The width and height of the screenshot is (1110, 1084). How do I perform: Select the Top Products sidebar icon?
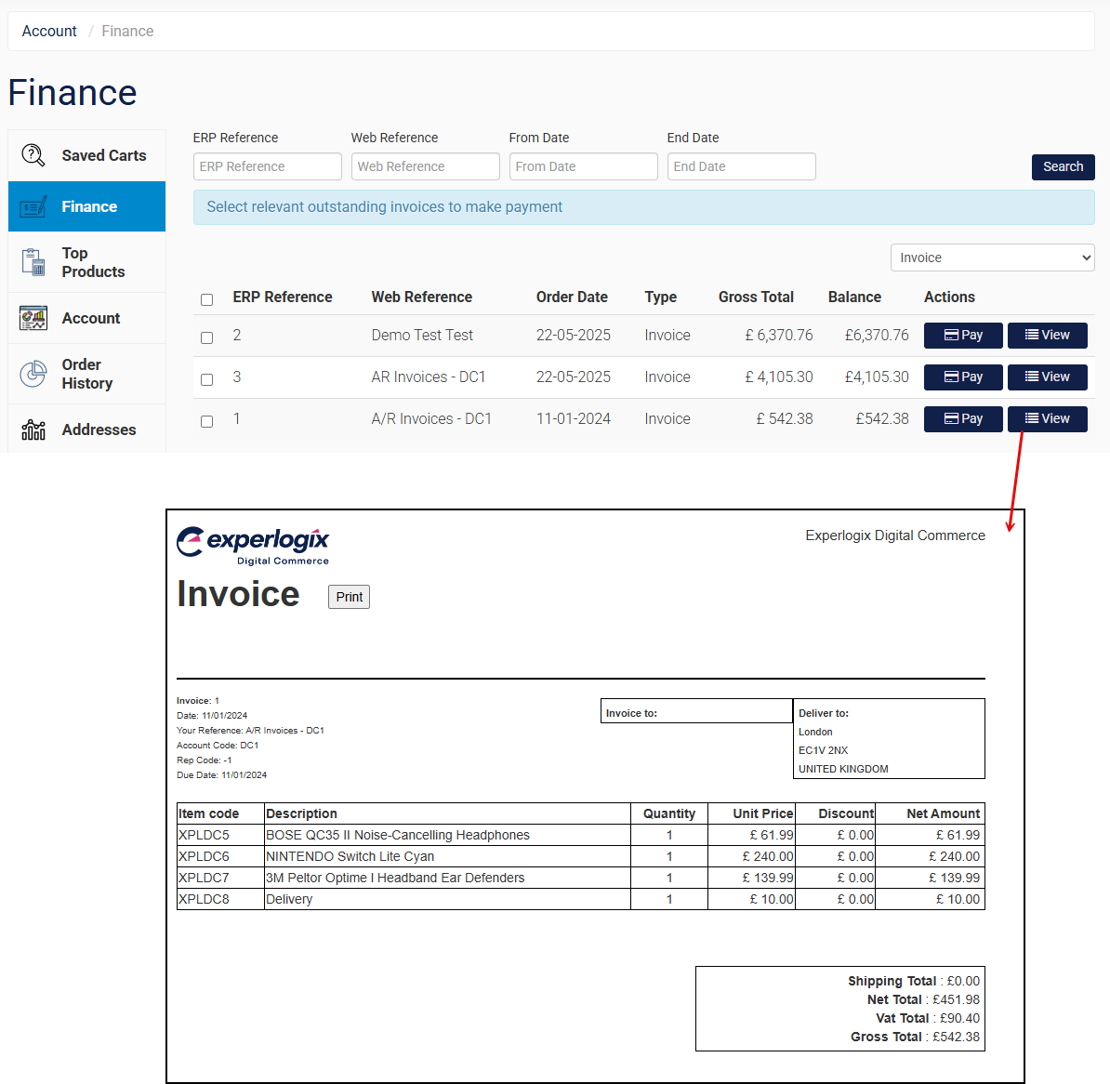coord(33,262)
